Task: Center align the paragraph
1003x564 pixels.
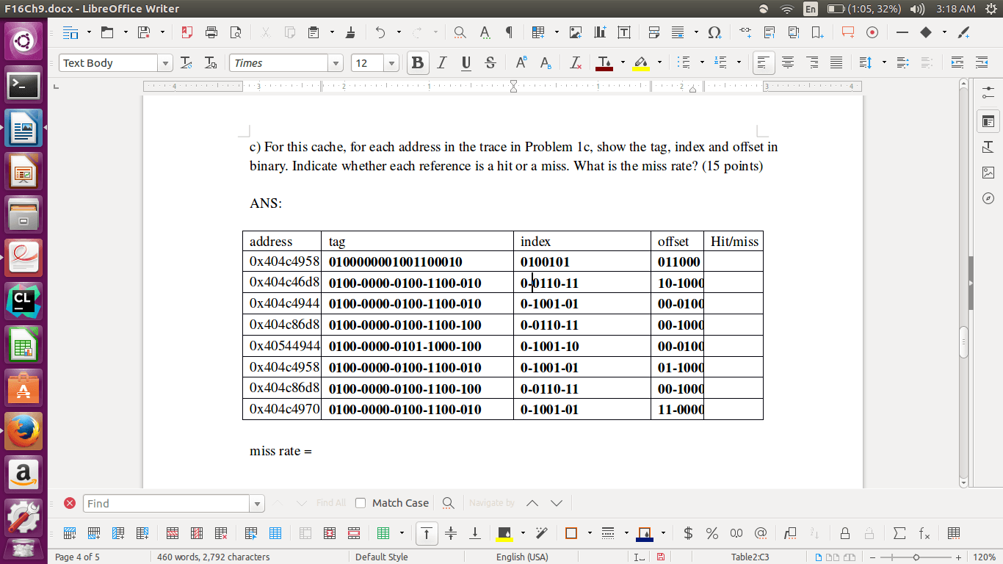Action: click(788, 63)
